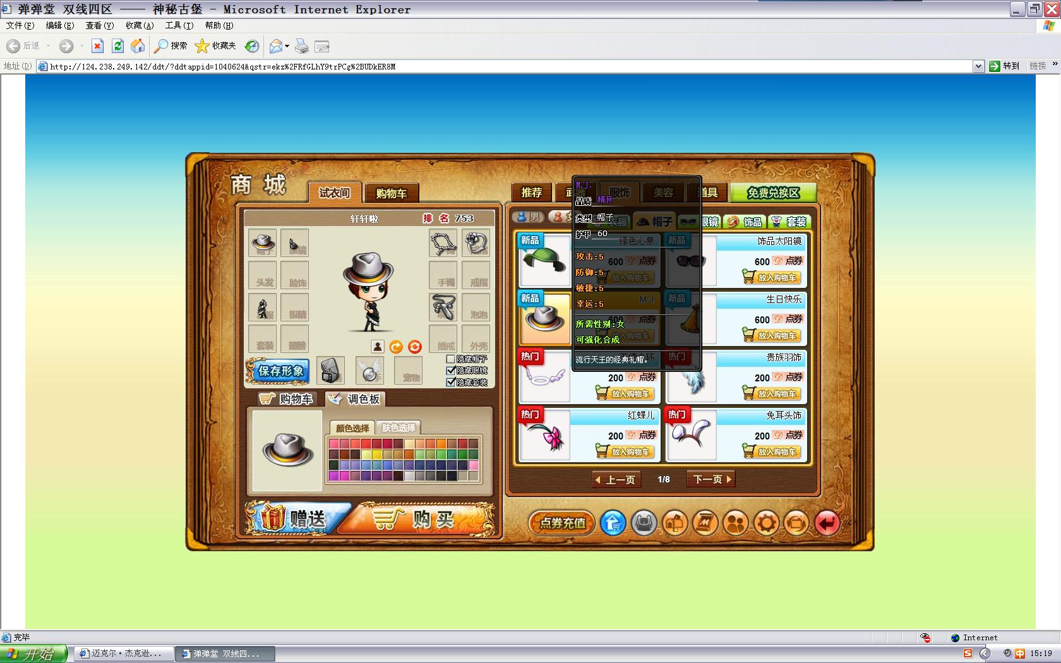Open the settings gear icon

point(766,523)
